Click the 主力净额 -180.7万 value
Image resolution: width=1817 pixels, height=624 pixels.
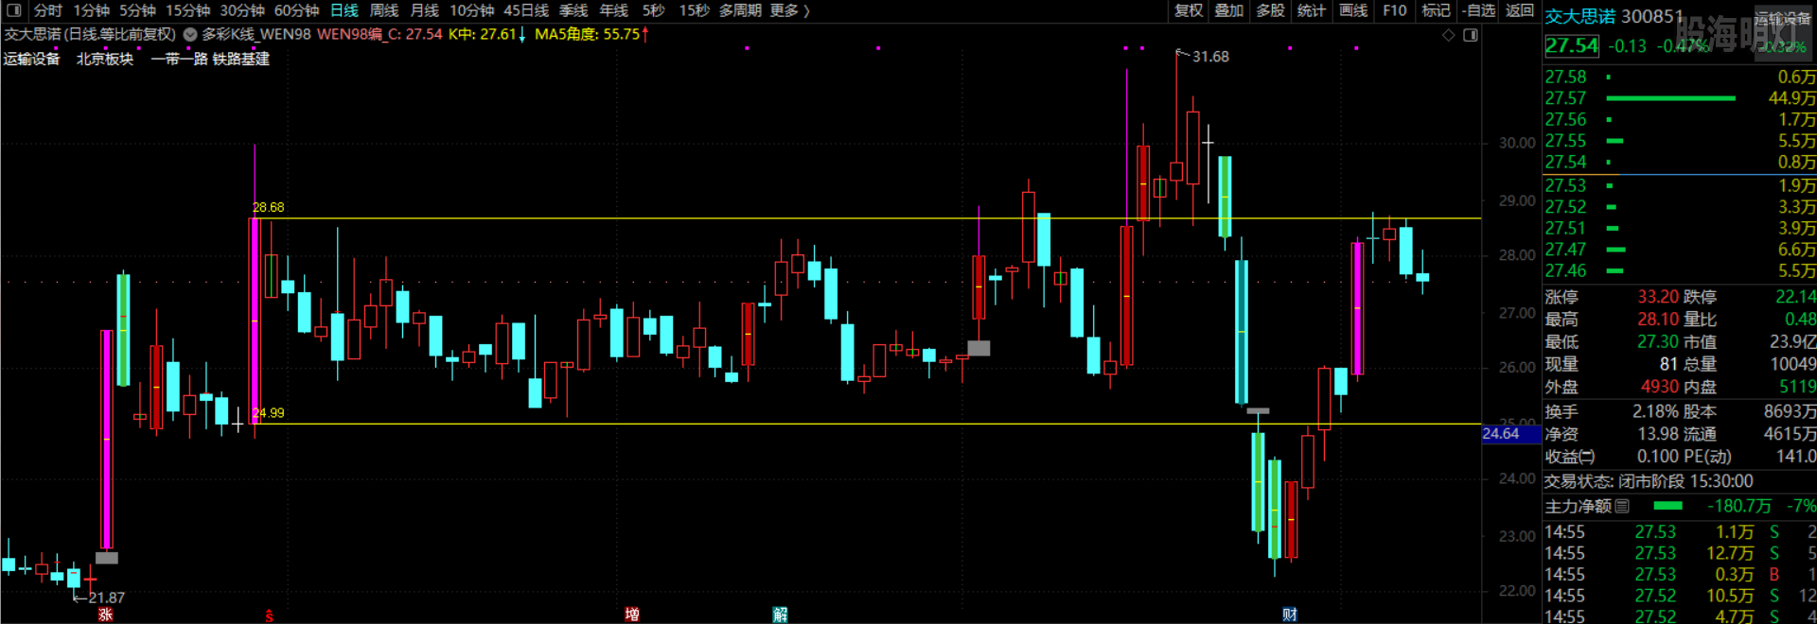[x=1739, y=506]
